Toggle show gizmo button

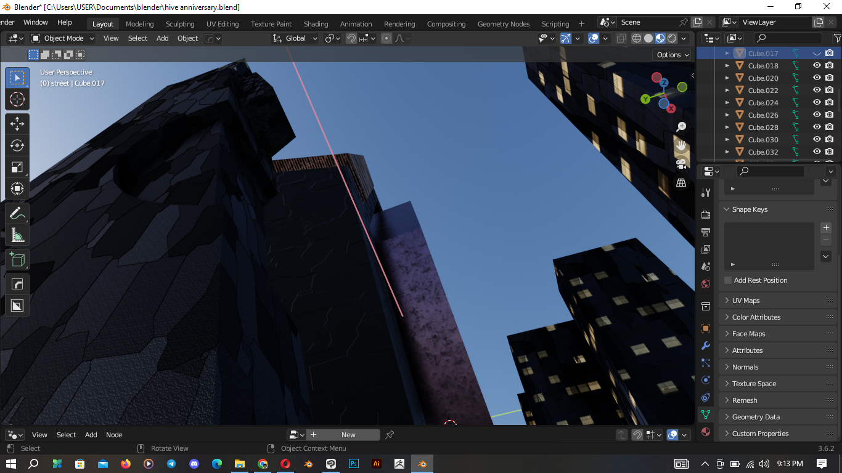pyautogui.click(x=566, y=38)
